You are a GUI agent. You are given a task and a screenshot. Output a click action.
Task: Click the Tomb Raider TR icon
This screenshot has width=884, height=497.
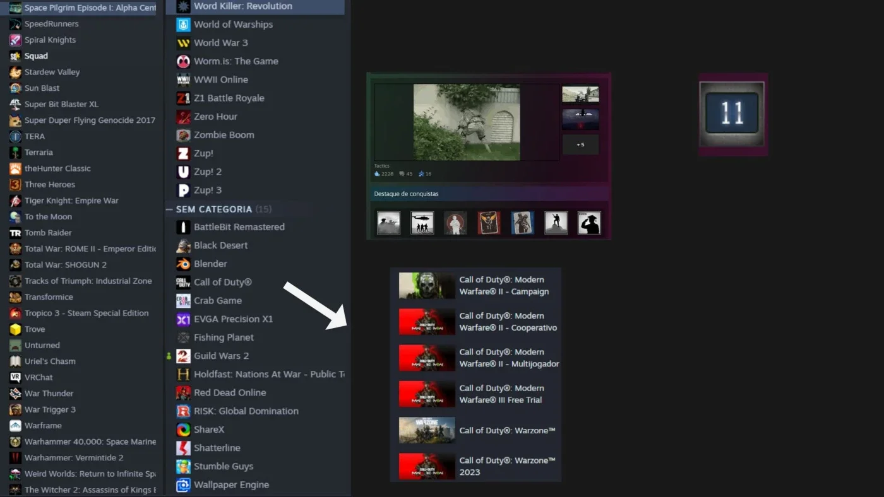[15, 233]
